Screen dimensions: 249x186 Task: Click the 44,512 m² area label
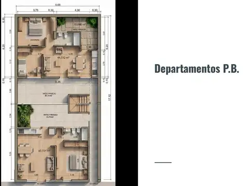[x=63, y=57]
